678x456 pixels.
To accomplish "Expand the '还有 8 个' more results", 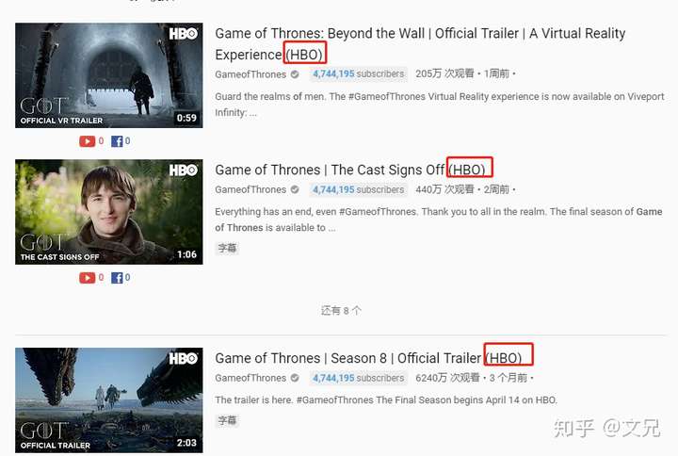I will point(341,311).
